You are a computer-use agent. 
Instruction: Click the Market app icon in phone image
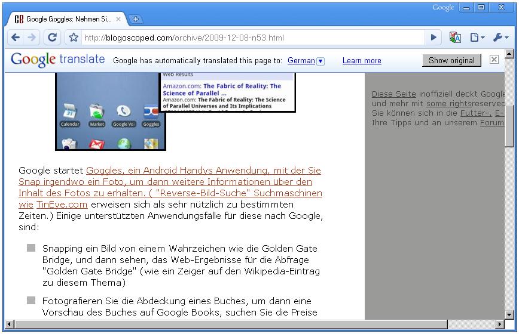click(x=97, y=115)
